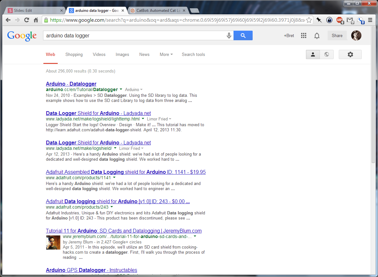The image size is (378, 277).
Task: Switch to the CatBot browser tab
Action: pyautogui.click(x=158, y=11)
